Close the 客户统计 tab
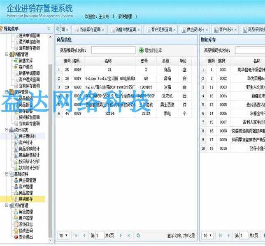 [x=235, y=30]
